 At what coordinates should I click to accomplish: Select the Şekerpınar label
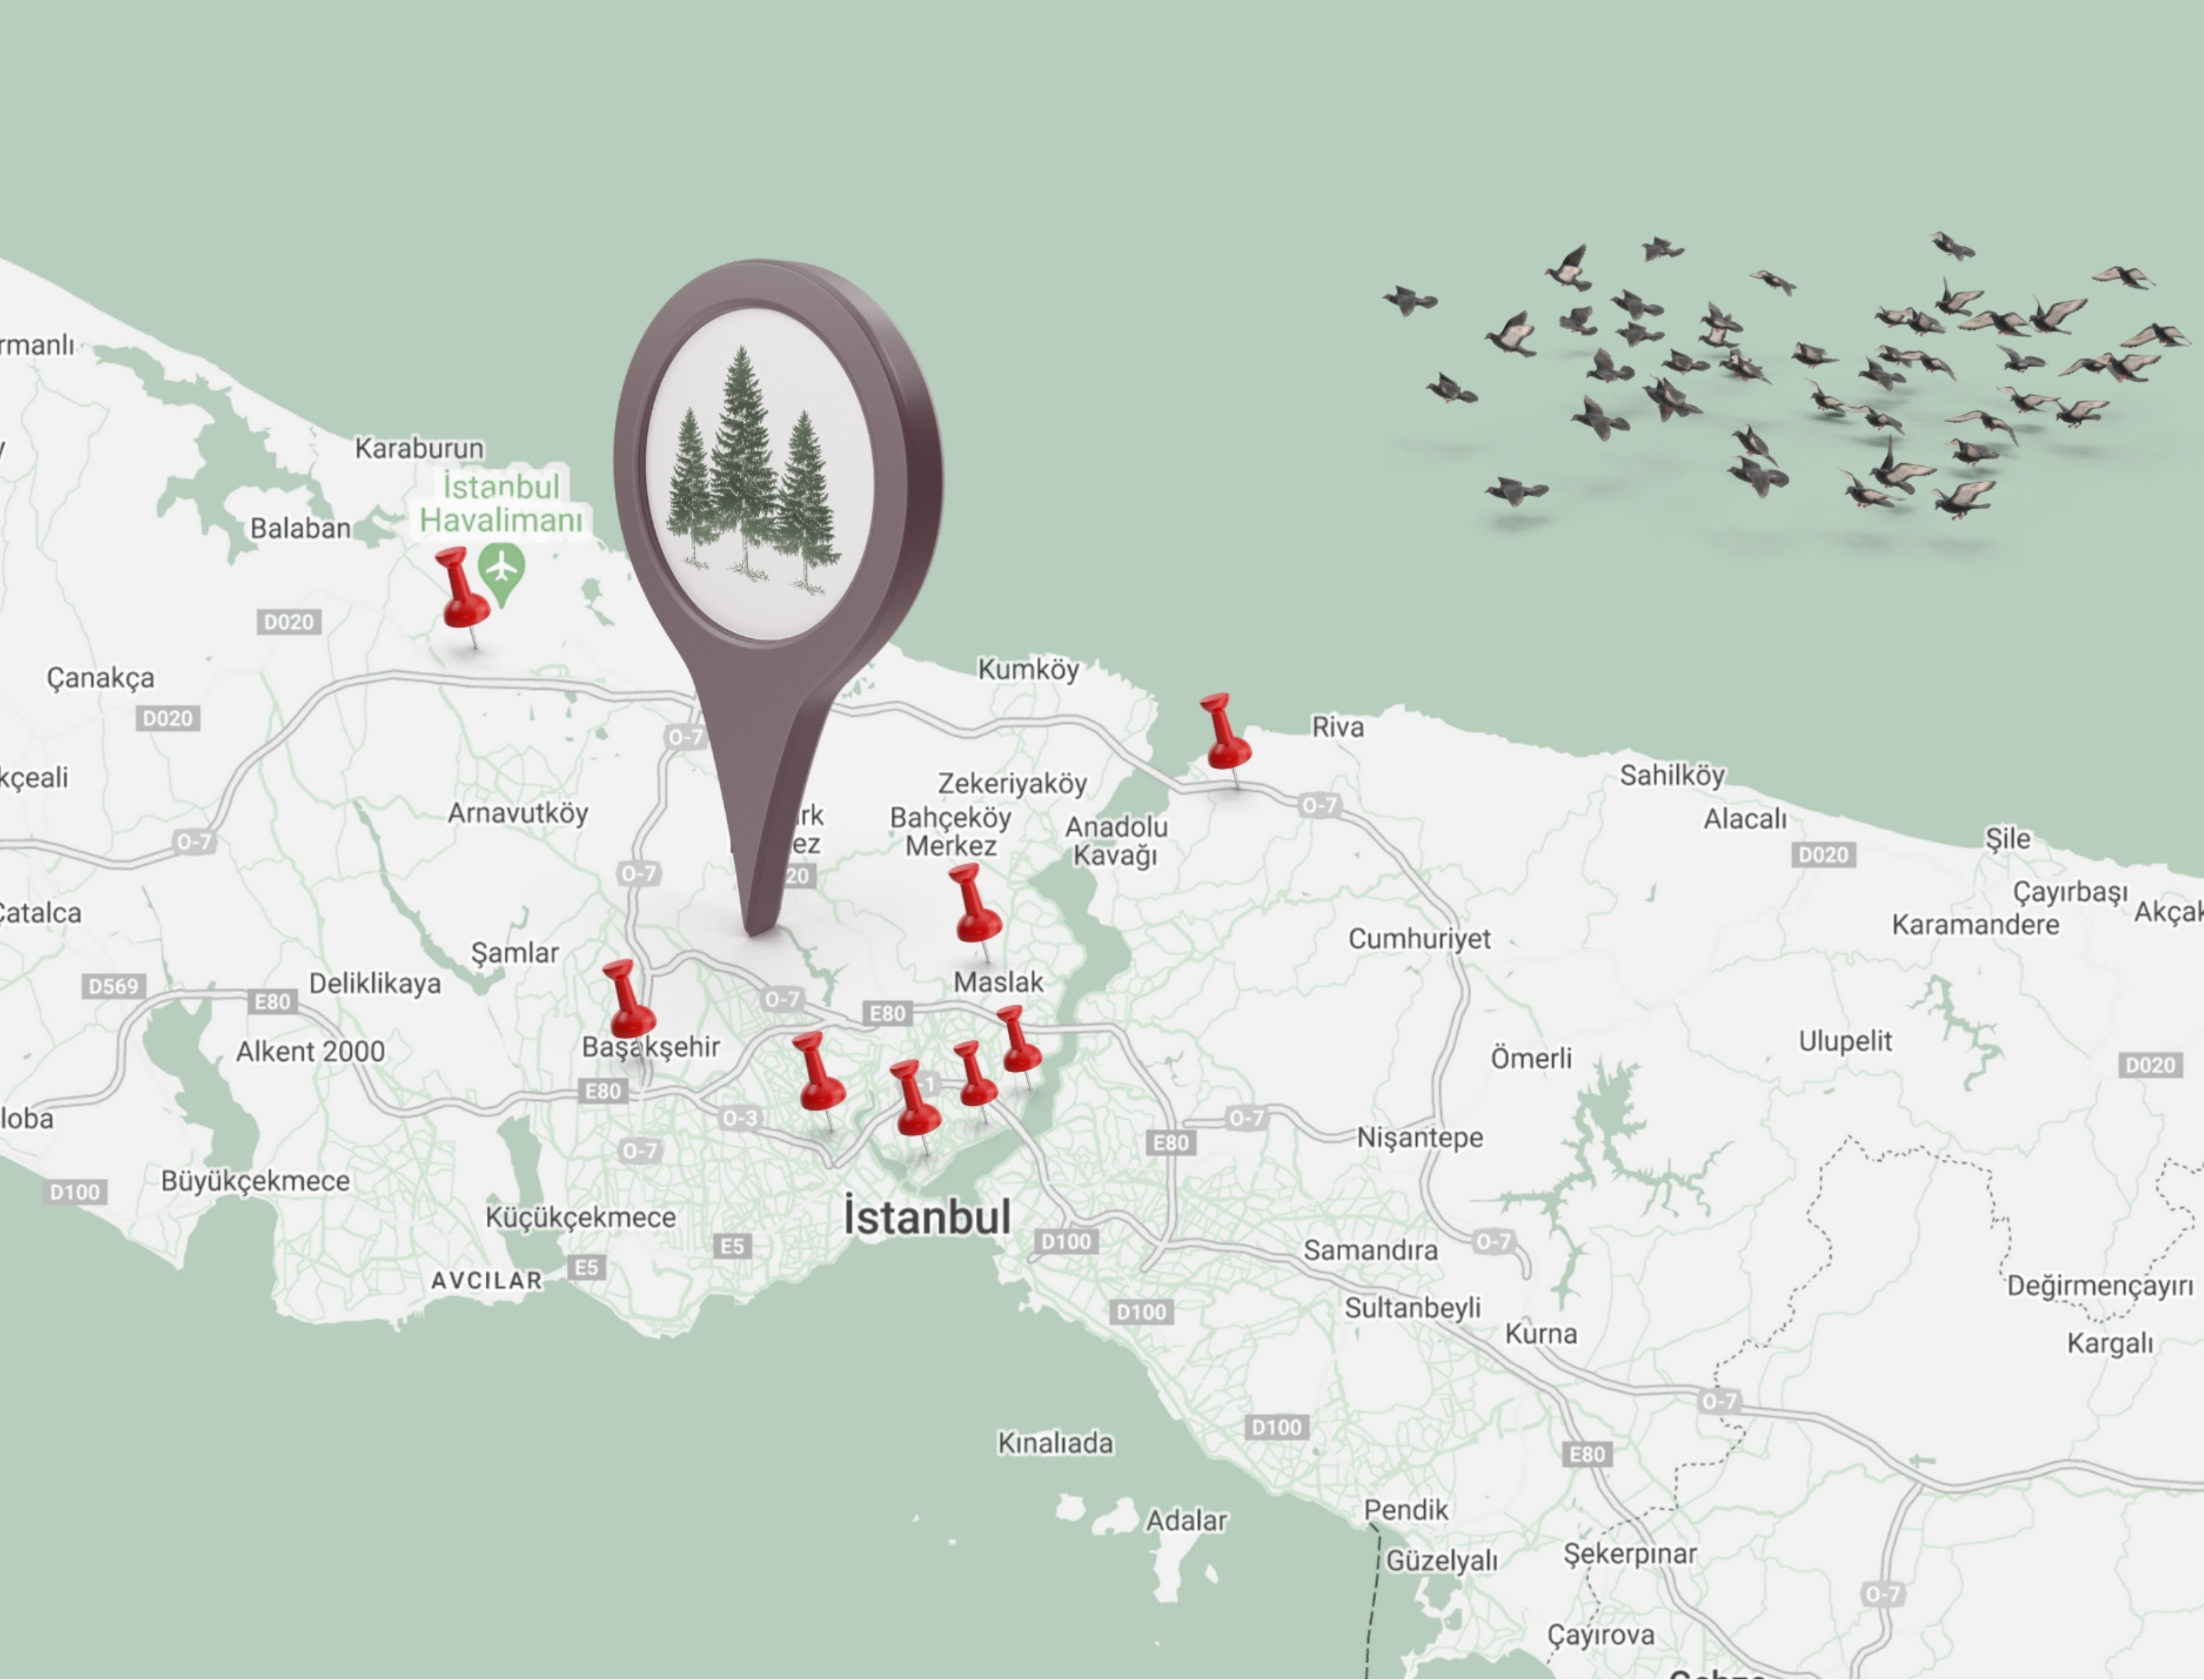tap(1630, 1553)
